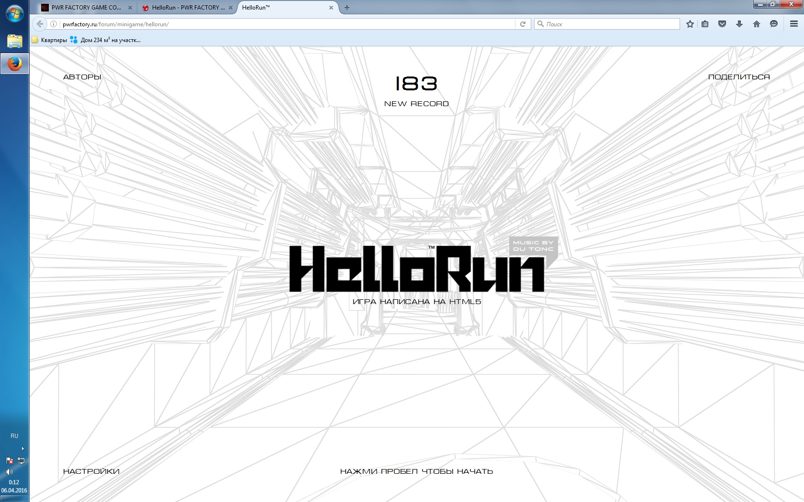Bookmark this page with the star icon

[690, 24]
